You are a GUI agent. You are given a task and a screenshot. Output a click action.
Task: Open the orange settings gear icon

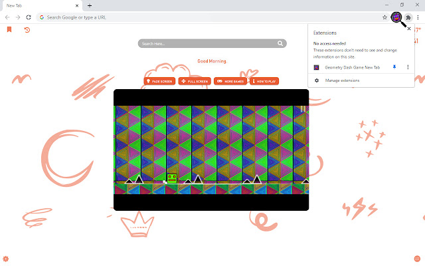(6, 259)
